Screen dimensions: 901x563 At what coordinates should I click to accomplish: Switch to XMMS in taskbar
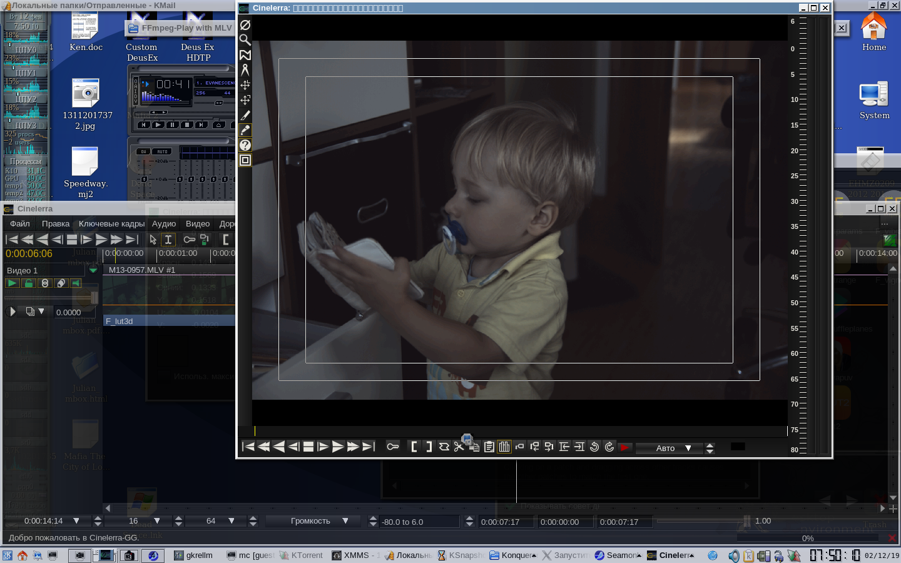point(355,555)
